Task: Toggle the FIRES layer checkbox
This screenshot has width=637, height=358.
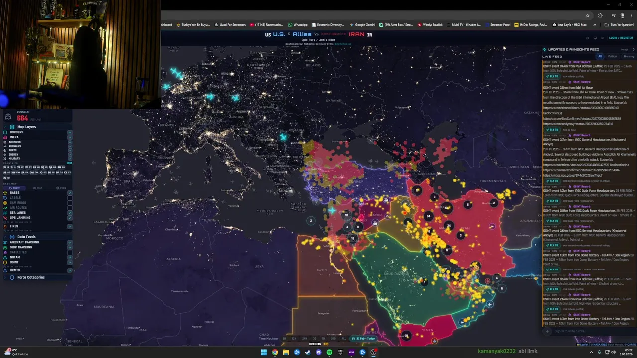Action: pyautogui.click(x=70, y=226)
